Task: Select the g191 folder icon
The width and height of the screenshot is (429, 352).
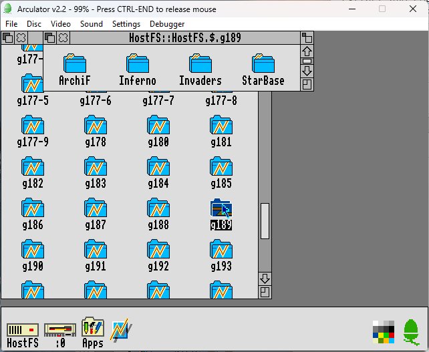Action: click(x=96, y=249)
